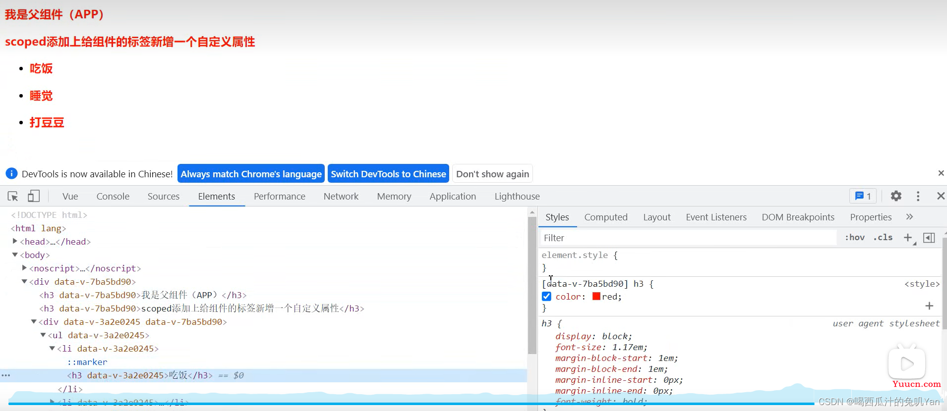Click Always match Chrome's language button
Image resolution: width=947 pixels, height=411 pixels.
coord(251,174)
